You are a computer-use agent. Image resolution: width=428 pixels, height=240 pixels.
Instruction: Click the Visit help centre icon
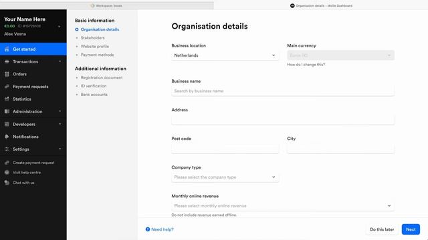[7, 173]
